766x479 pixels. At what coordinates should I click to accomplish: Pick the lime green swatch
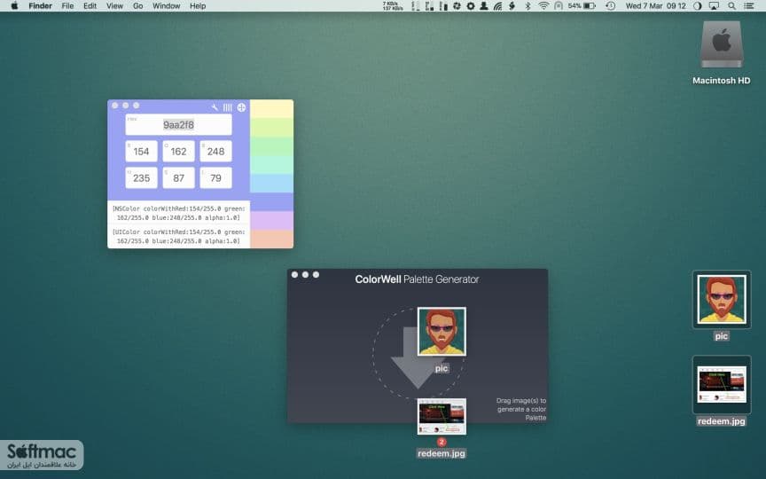(271, 128)
